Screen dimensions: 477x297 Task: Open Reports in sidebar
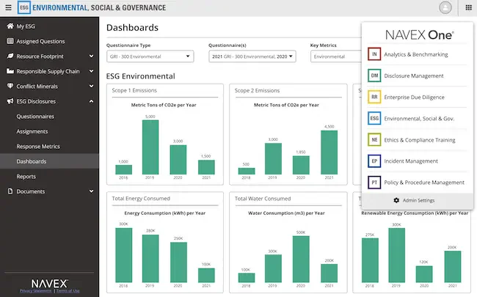tap(26, 176)
